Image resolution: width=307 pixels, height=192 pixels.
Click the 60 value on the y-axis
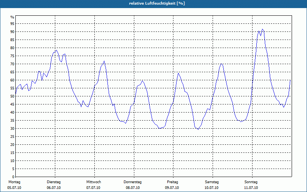[12, 80]
